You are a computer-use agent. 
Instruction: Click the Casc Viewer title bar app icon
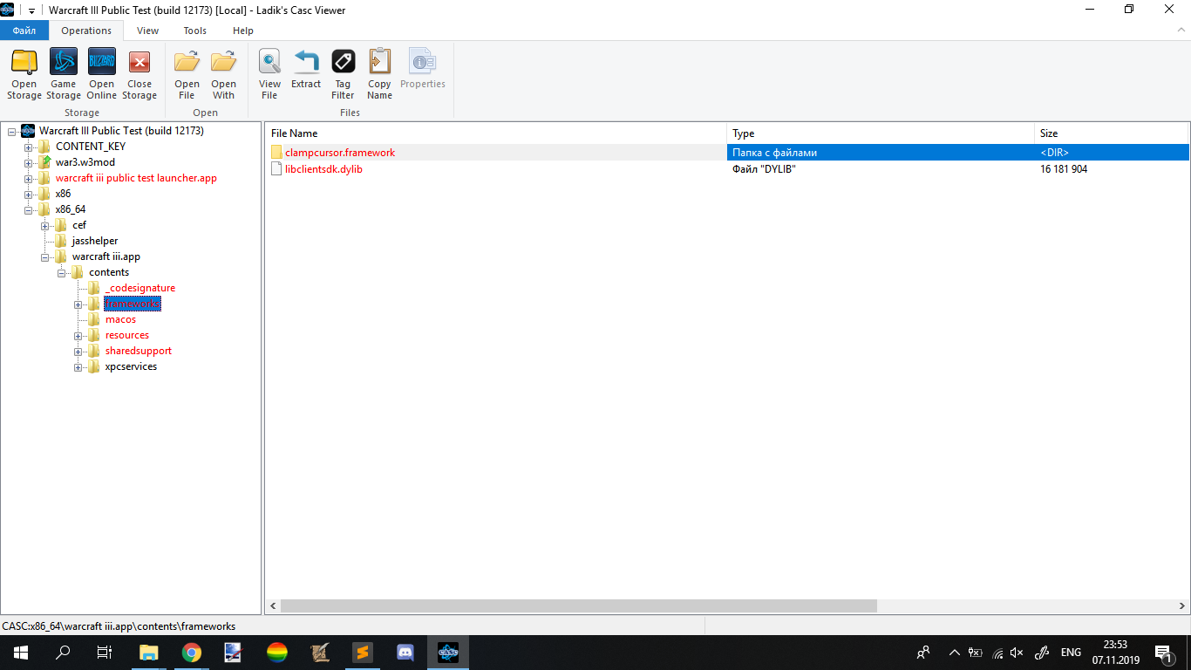tap(8, 10)
